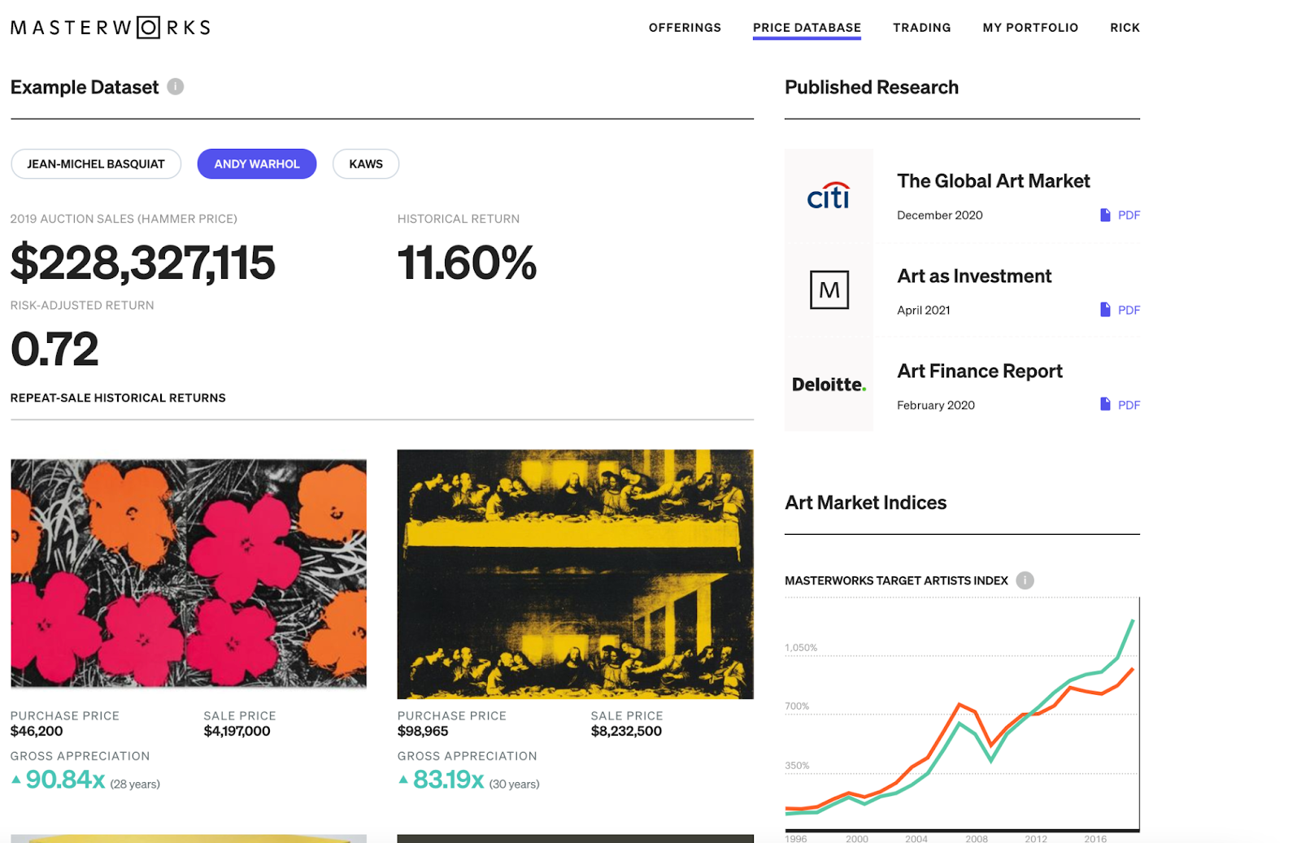The image size is (1301, 843).
Task: Select the Jean-Michel Basquiat artist filter
Action: click(96, 164)
